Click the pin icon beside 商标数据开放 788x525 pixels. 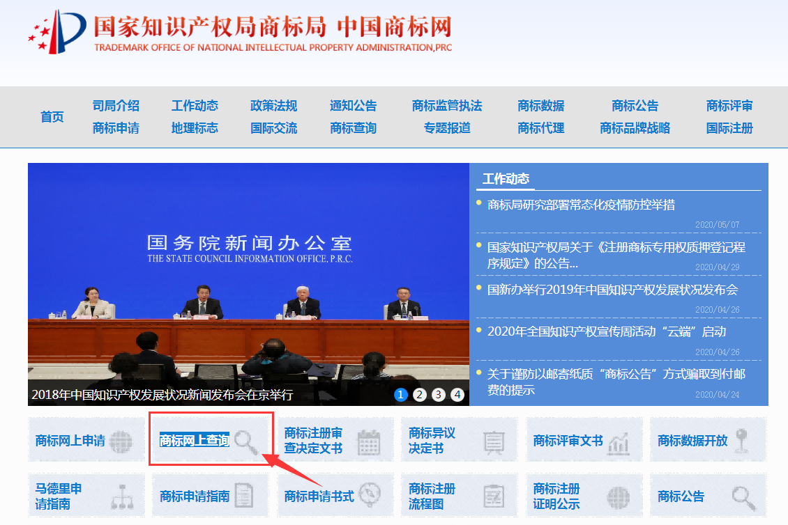(x=742, y=441)
